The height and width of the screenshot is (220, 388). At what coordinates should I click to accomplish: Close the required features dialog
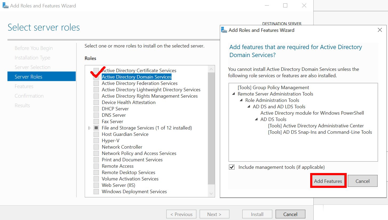pos(380,30)
